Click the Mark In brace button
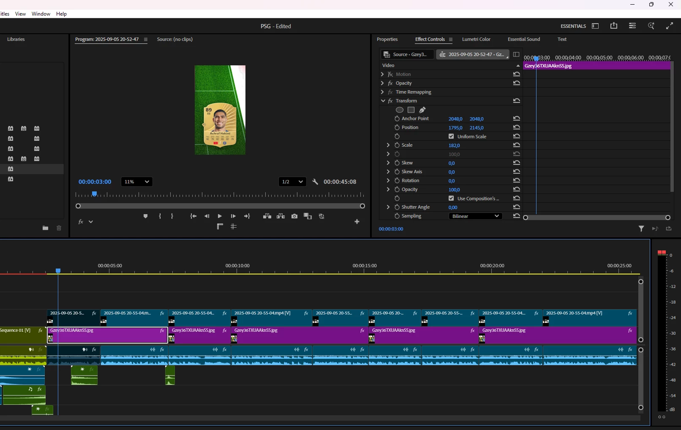The width and height of the screenshot is (681, 430). (x=160, y=216)
